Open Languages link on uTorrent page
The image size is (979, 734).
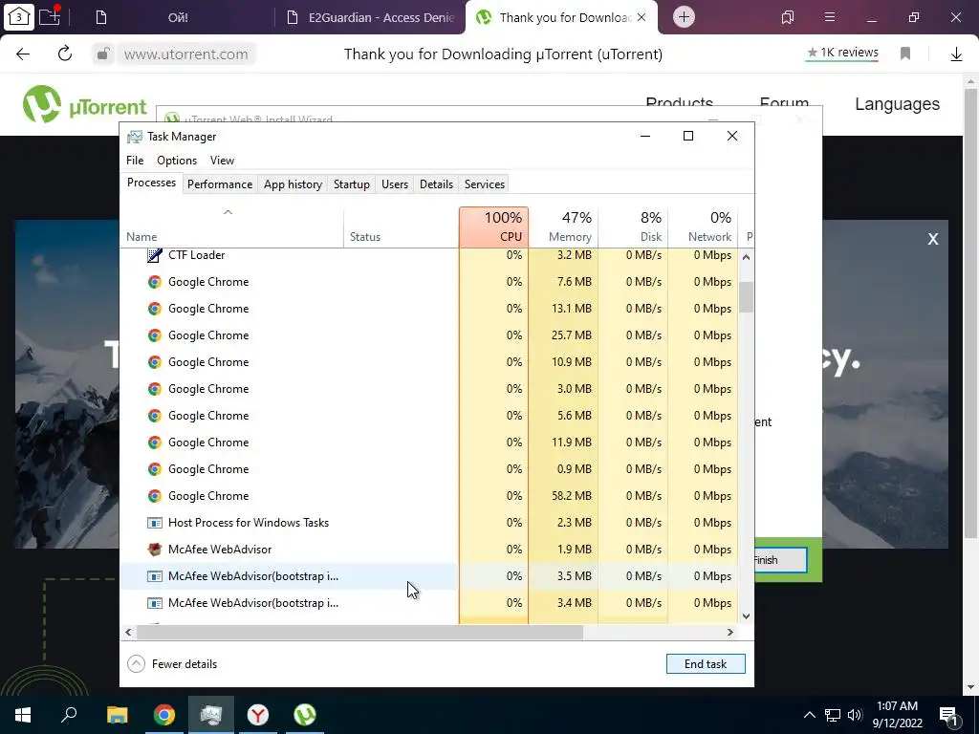[x=897, y=104]
